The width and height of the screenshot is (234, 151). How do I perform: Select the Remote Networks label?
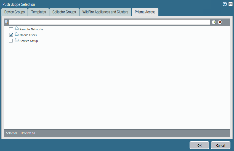pos(31,29)
